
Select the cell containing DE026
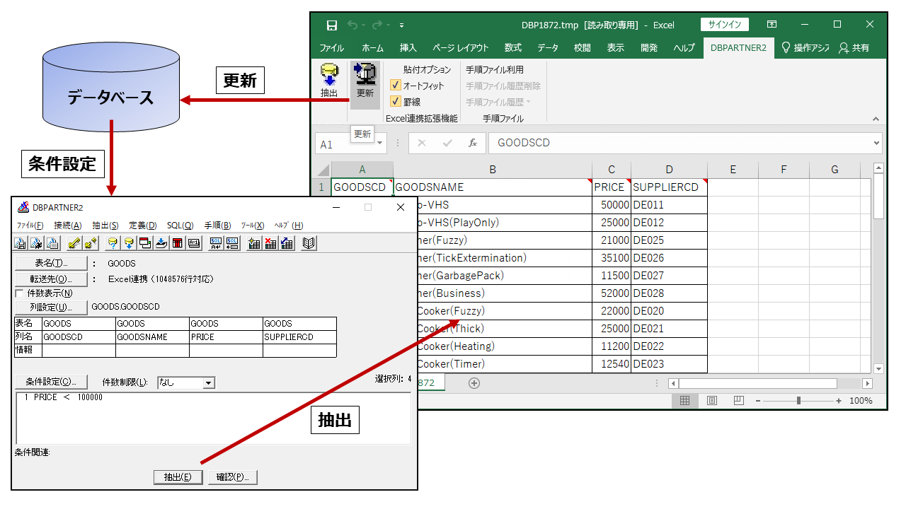pyautogui.click(x=669, y=258)
